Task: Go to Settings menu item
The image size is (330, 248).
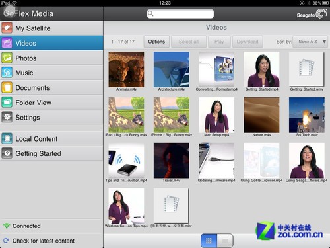Action: 51,117
